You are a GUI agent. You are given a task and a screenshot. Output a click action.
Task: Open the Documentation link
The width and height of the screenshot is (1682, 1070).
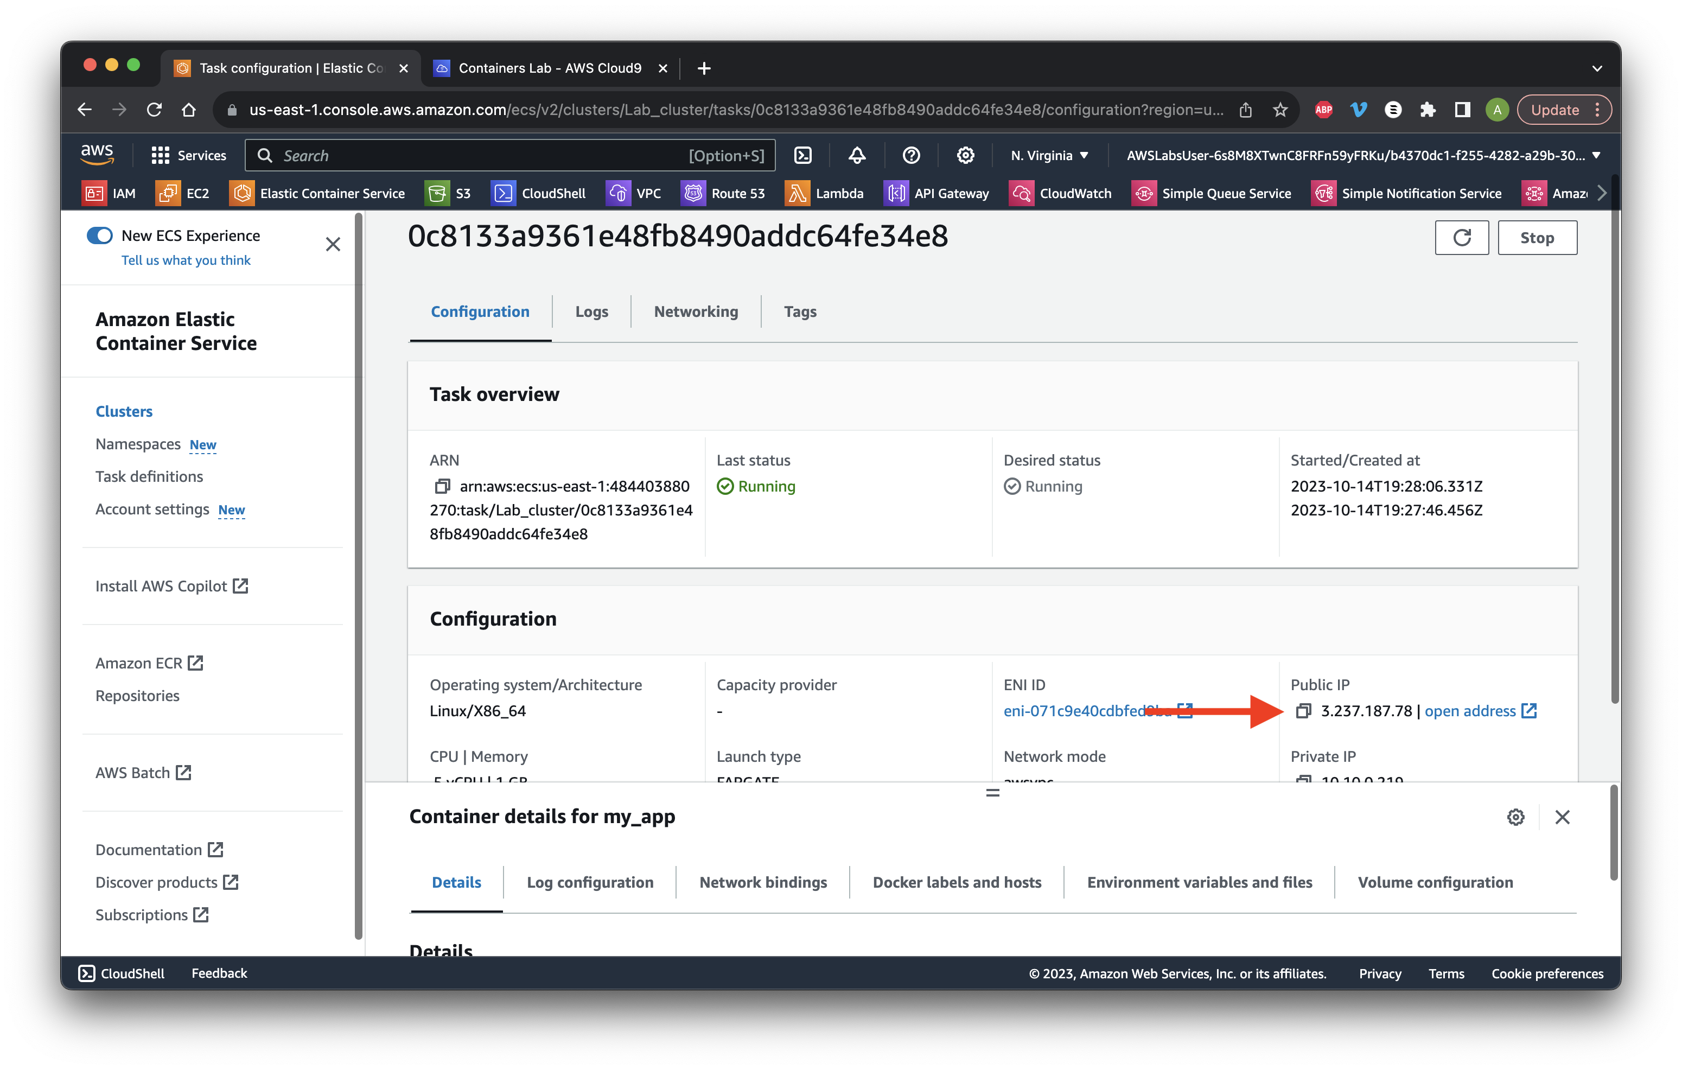pos(160,850)
